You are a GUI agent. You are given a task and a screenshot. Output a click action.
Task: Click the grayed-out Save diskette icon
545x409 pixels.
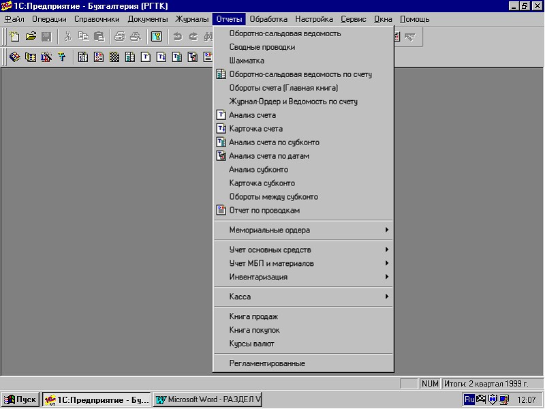pyautogui.click(x=46, y=37)
